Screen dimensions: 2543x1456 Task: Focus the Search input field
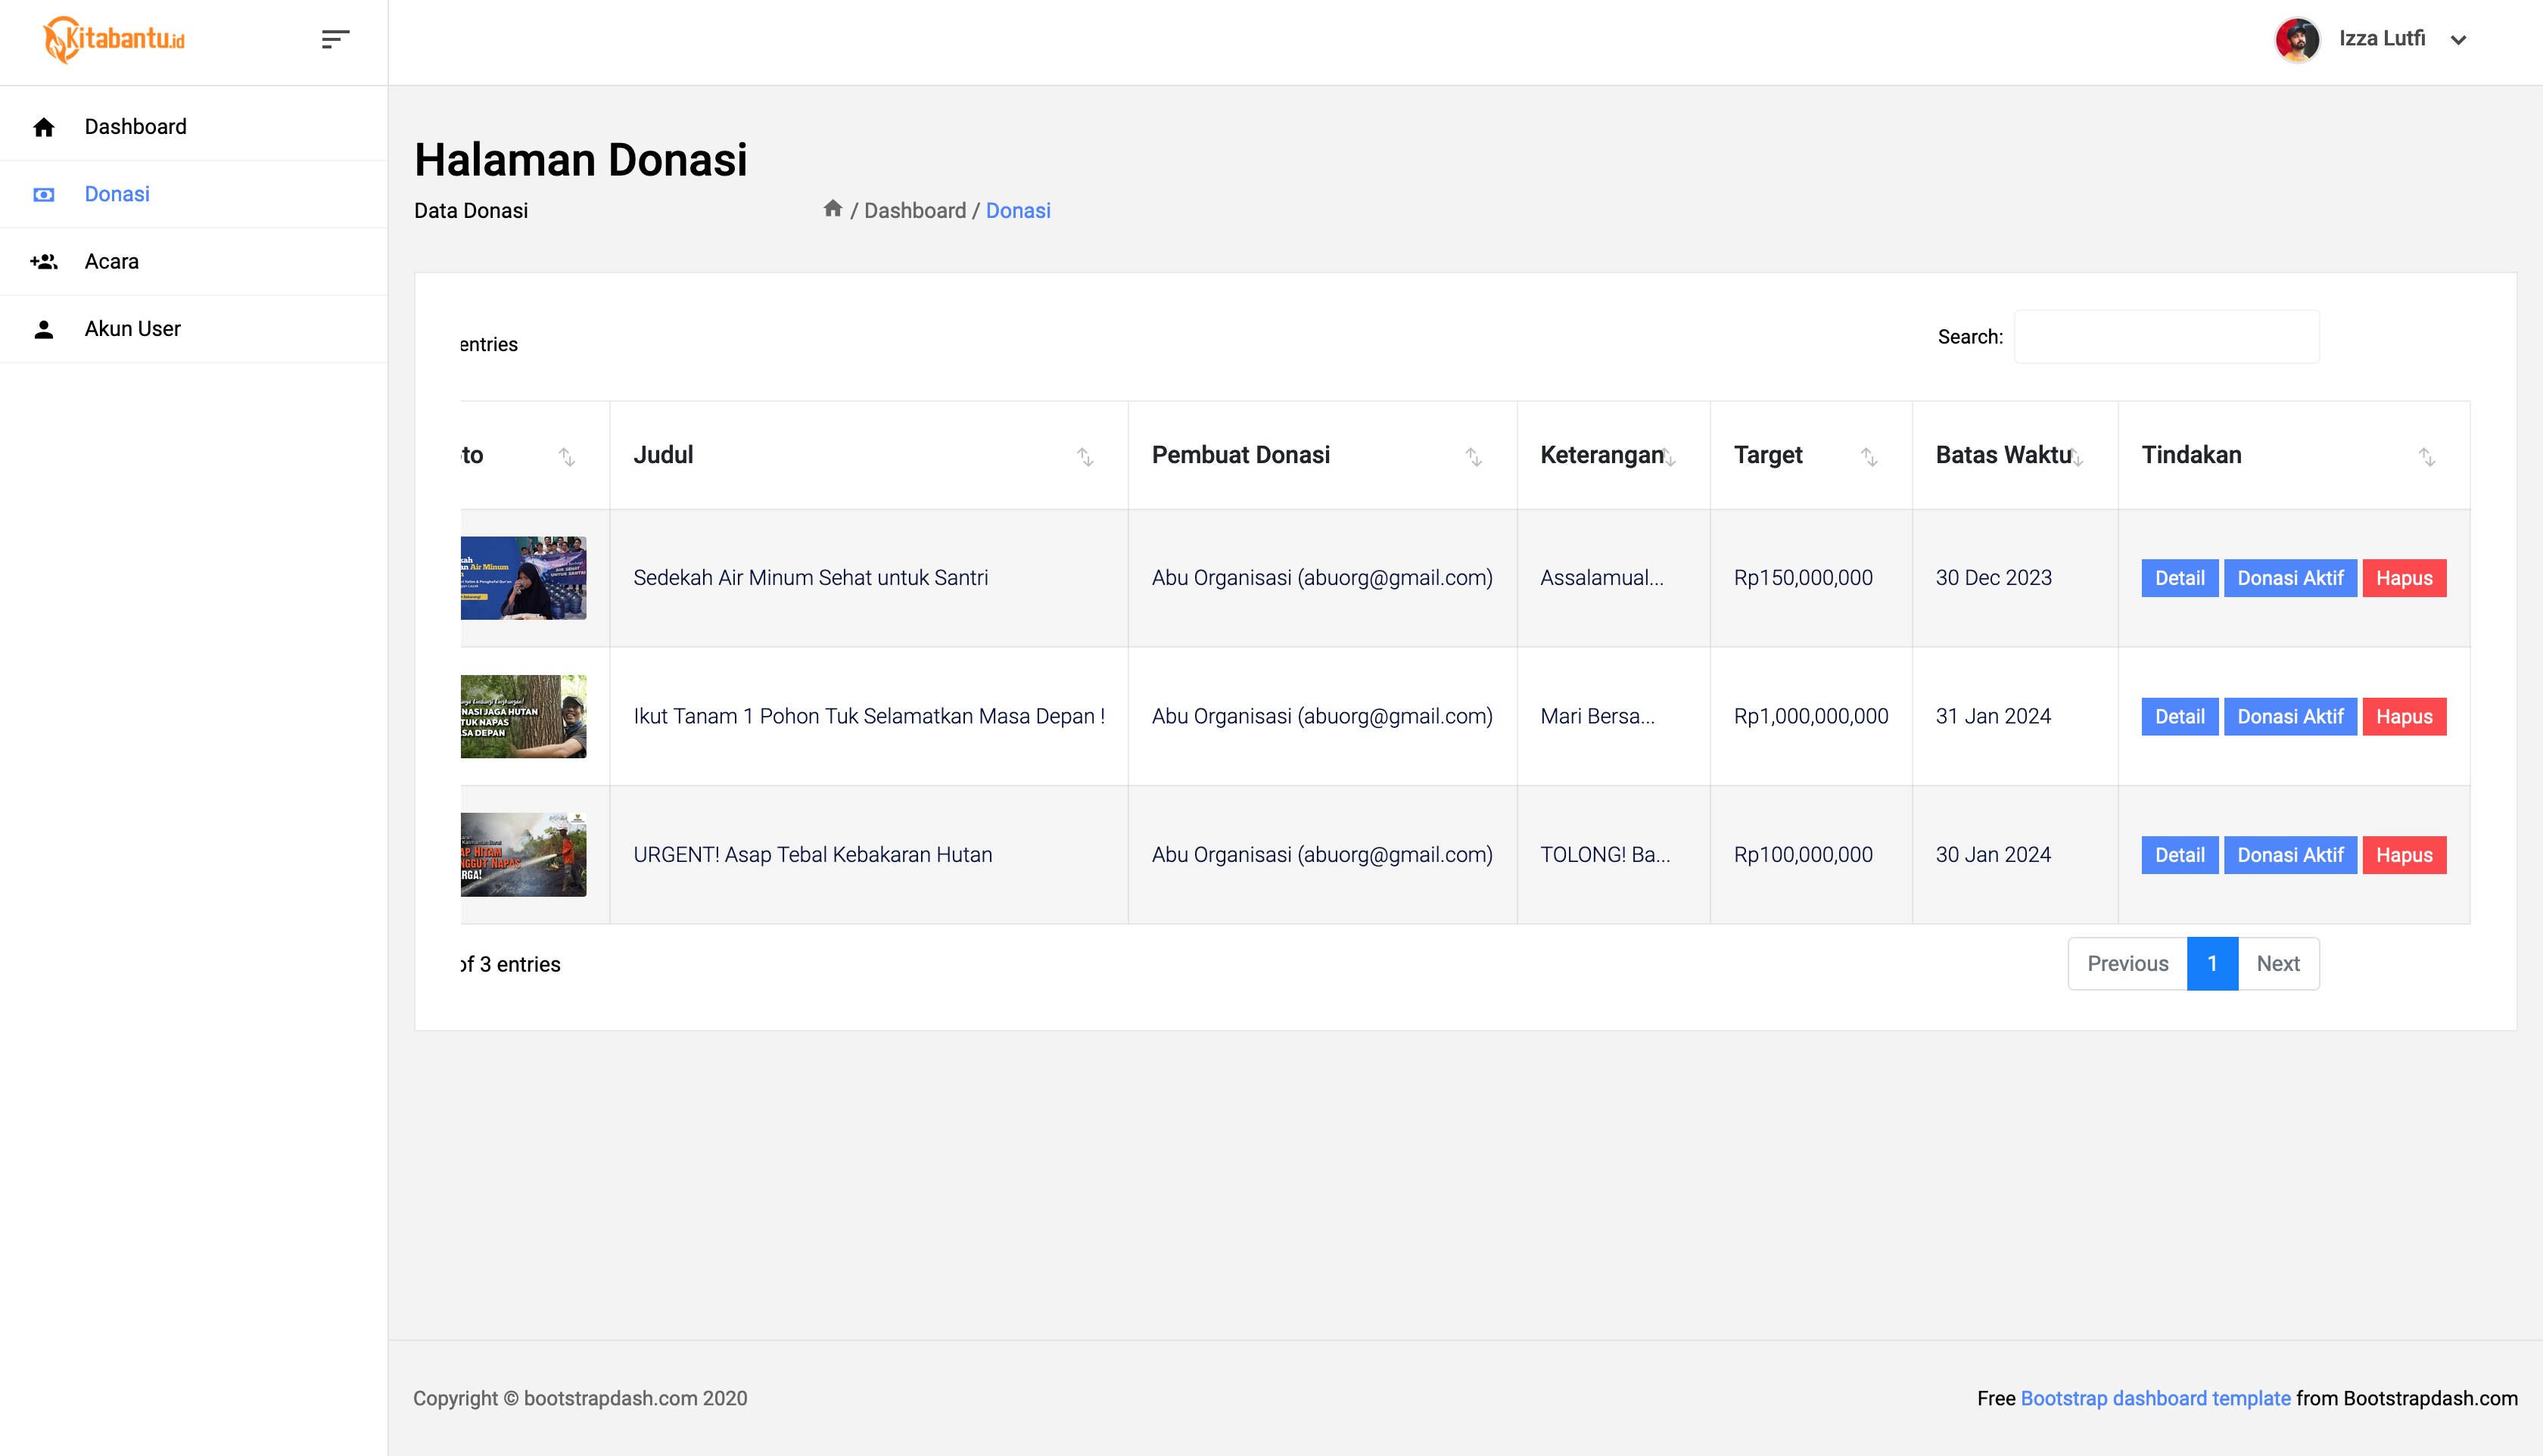[x=2166, y=336]
